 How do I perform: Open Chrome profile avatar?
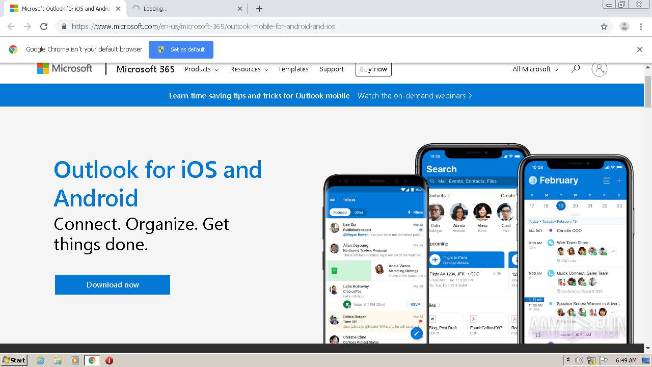click(x=624, y=27)
